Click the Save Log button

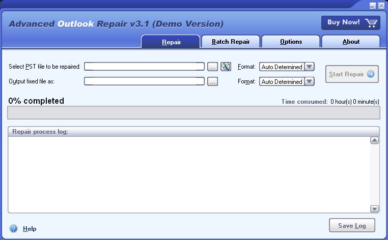point(352,225)
